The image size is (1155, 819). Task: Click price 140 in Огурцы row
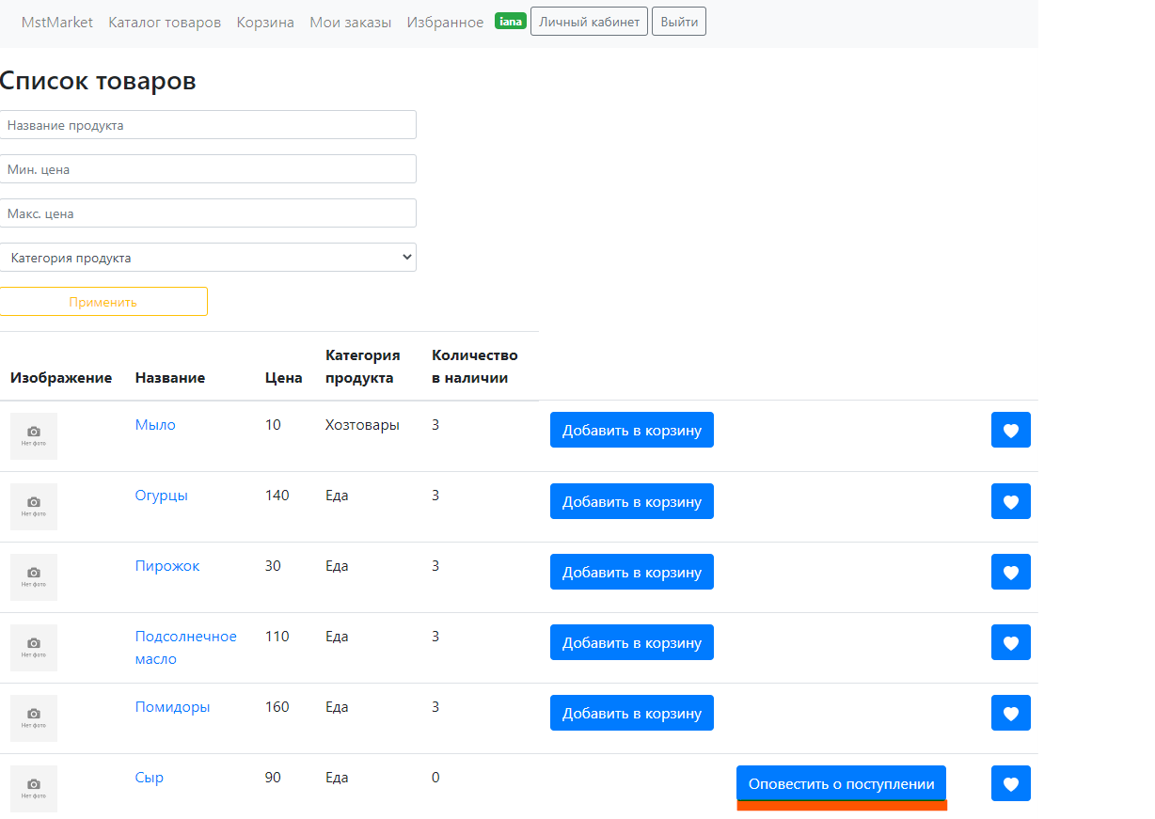(277, 496)
